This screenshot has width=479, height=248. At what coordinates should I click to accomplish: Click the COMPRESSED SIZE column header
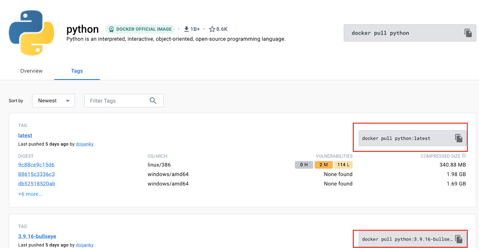coord(440,156)
